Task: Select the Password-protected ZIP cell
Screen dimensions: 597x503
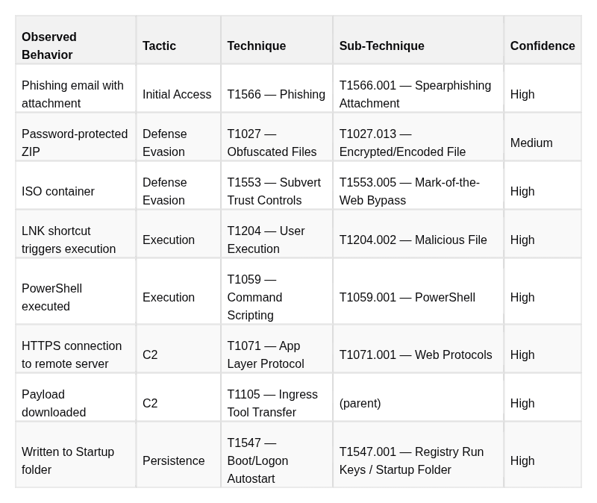Action: point(75,137)
